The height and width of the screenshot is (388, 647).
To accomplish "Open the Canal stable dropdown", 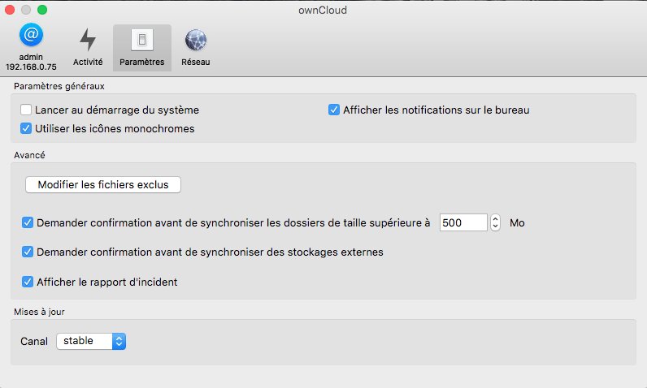I will pyautogui.click(x=91, y=342).
